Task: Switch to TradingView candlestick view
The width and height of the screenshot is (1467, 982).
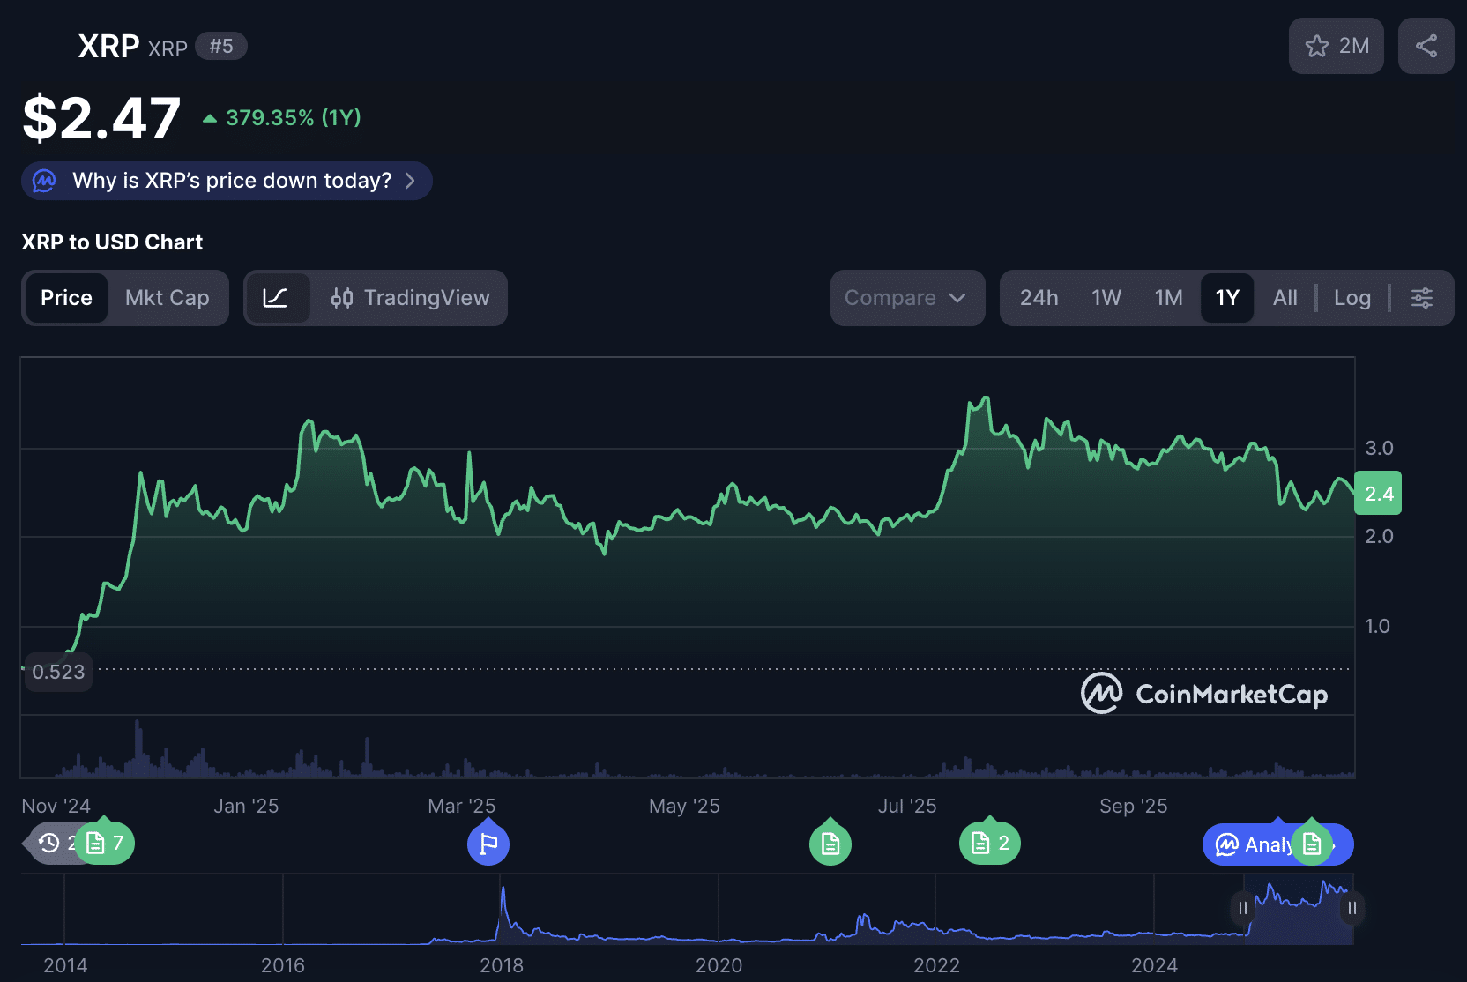Action: (409, 298)
